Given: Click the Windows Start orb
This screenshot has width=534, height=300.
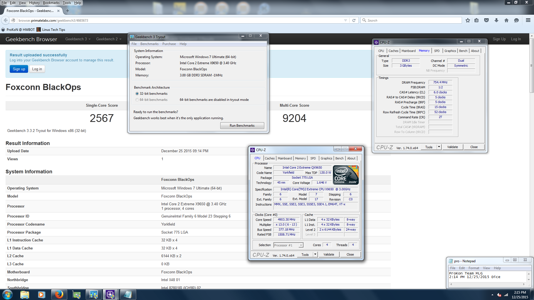Looking at the screenshot, I should (x=8, y=294).
